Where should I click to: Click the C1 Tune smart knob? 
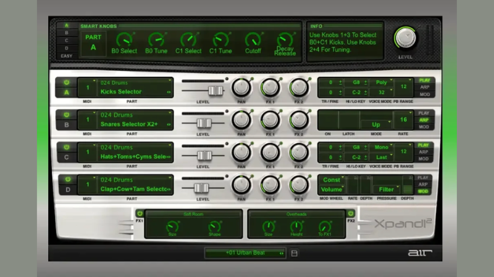(x=220, y=40)
